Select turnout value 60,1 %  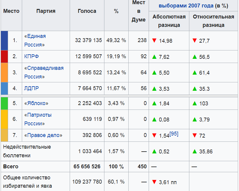click(116, 182)
